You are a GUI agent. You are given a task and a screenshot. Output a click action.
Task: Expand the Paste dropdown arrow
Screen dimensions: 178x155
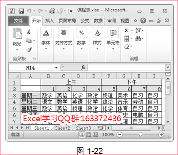point(17,50)
